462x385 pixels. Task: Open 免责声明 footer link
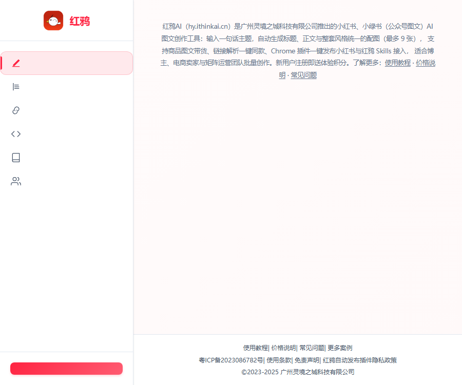[x=307, y=360]
